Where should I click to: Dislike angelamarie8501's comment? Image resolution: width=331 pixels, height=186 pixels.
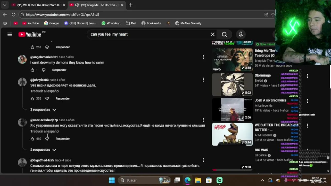pyautogui.click(x=44, y=70)
